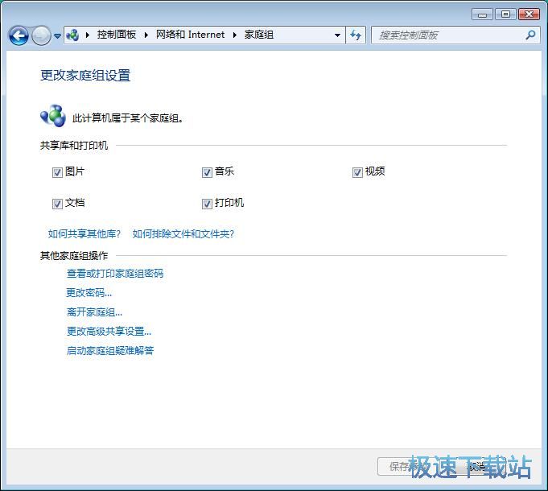Click the homegroup icon beside 此计算机属于某个家庭组
This screenshot has height=491, width=548.
tap(53, 116)
